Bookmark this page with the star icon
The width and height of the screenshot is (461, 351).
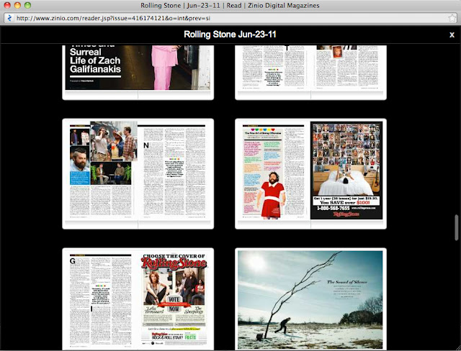[x=452, y=18]
